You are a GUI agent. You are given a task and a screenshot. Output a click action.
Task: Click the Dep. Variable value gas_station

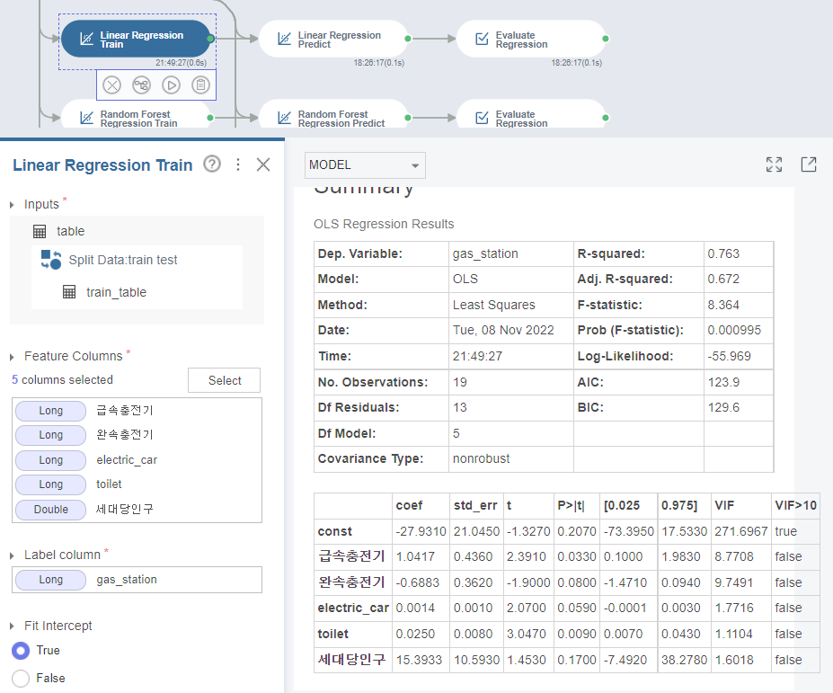[485, 254]
